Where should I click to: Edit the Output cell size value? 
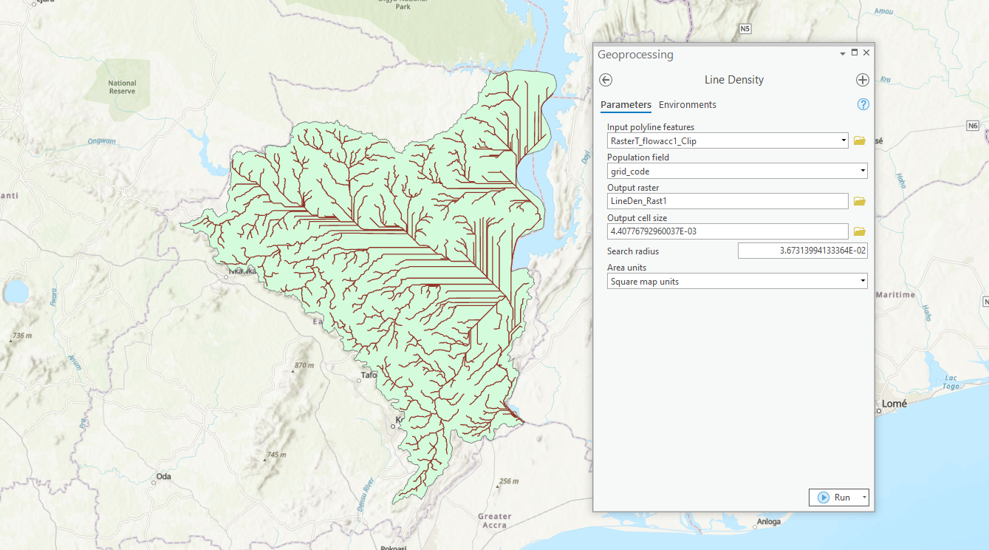coord(728,231)
